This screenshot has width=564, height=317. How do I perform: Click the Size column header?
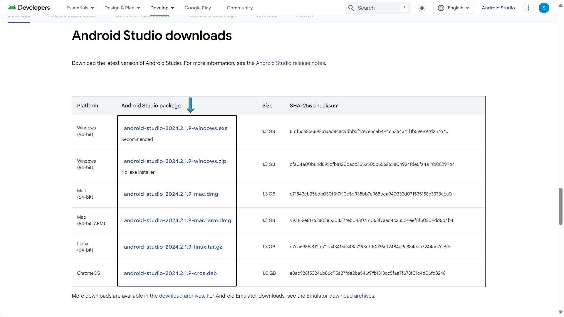(x=267, y=106)
